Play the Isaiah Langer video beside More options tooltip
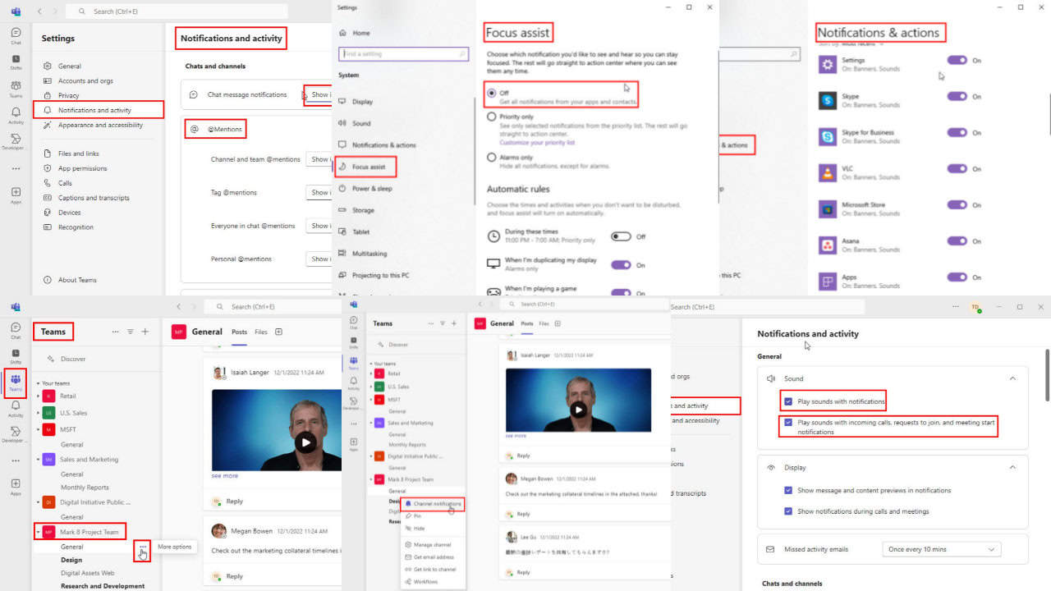The image size is (1051, 591). 305,442
